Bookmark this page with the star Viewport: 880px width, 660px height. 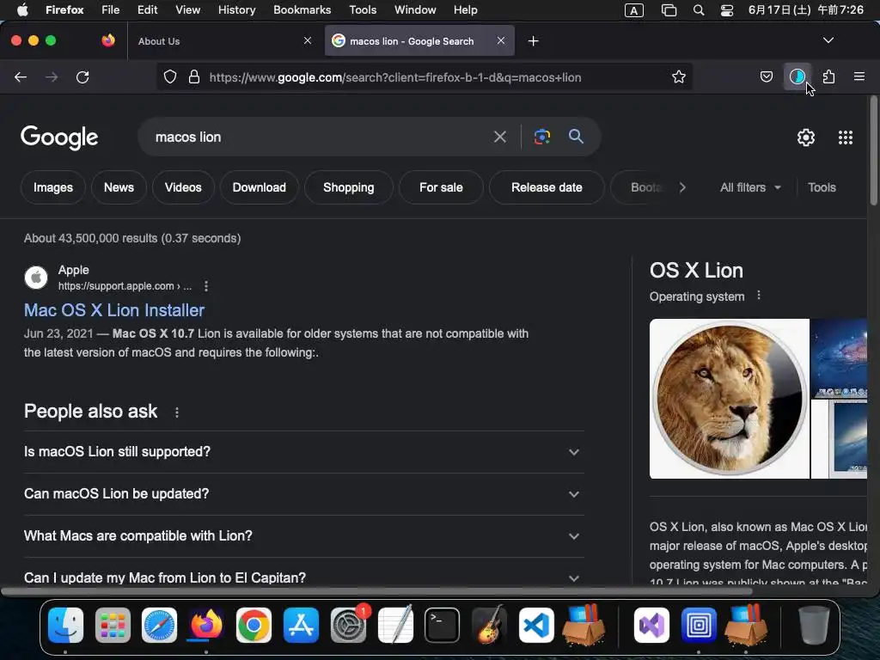[x=679, y=76]
